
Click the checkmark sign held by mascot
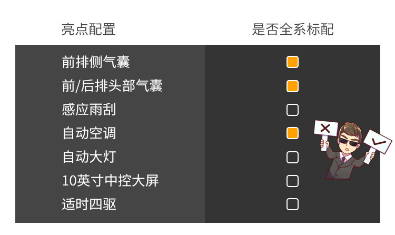tap(378, 141)
